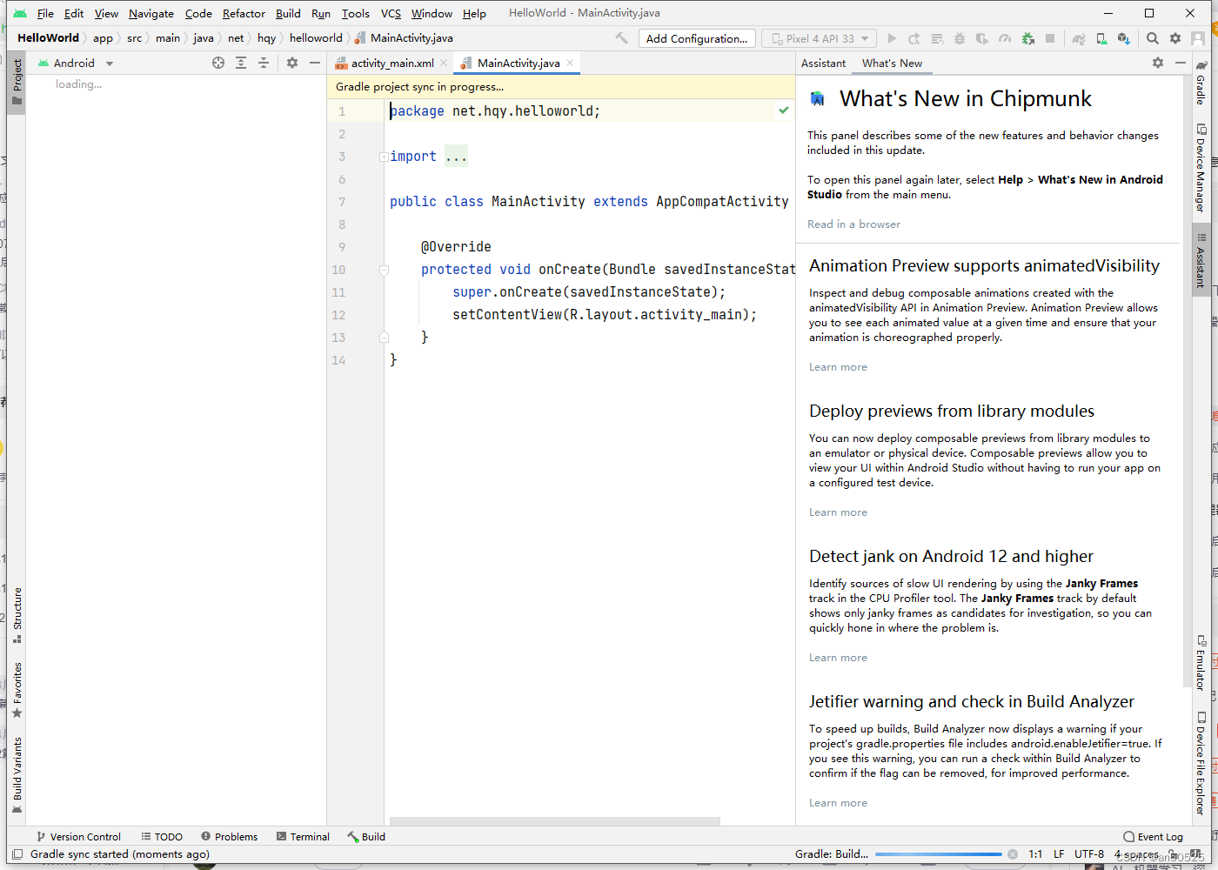Click the Run with Coverage icon
1218x870 pixels.
982,38
